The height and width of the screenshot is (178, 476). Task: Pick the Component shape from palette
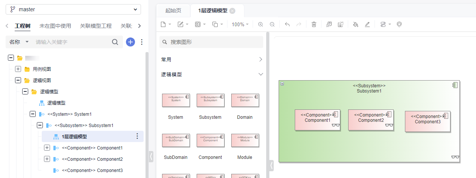[211, 141]
